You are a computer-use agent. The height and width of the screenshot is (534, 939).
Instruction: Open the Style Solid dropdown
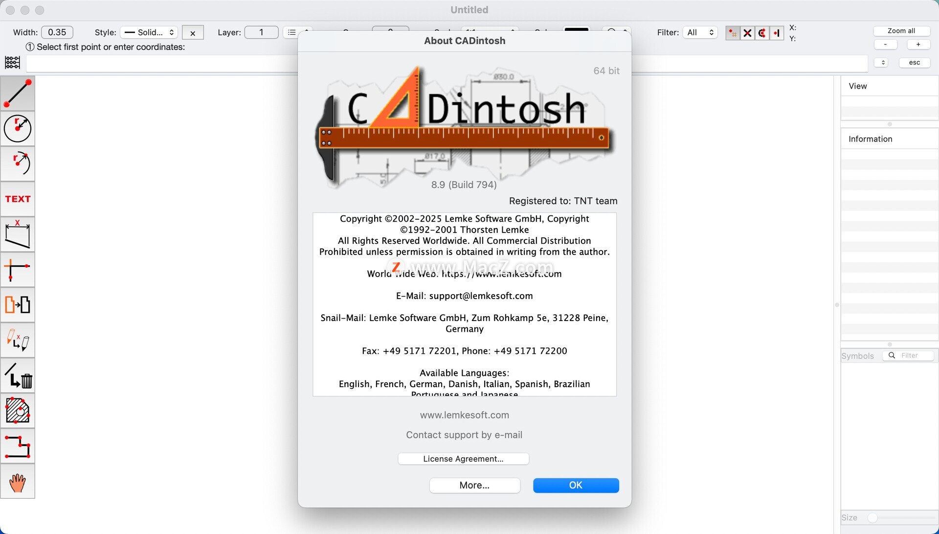pos(149,32)
